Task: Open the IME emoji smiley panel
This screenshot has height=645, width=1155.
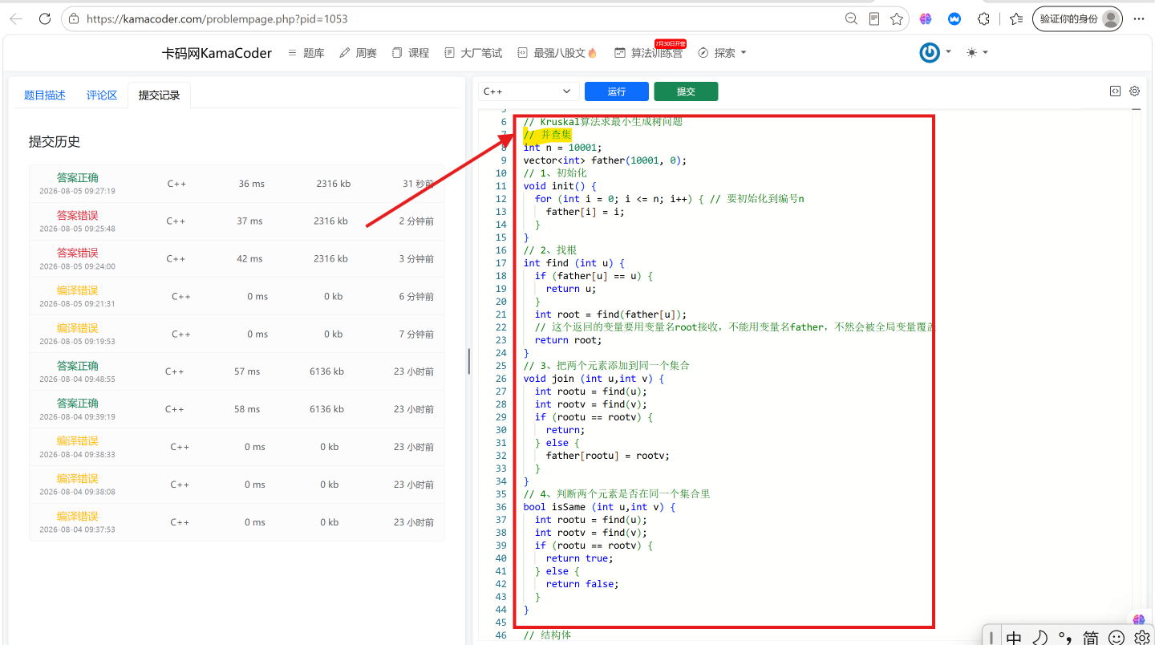Action: click(1116, 638)
